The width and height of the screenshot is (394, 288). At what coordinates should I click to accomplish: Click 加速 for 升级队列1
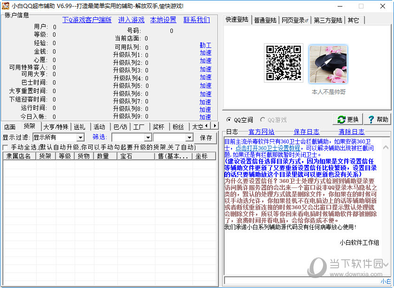pos(205,53)
